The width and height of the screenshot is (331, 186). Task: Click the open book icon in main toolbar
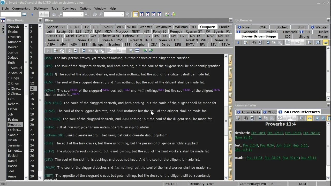[24, 14]
